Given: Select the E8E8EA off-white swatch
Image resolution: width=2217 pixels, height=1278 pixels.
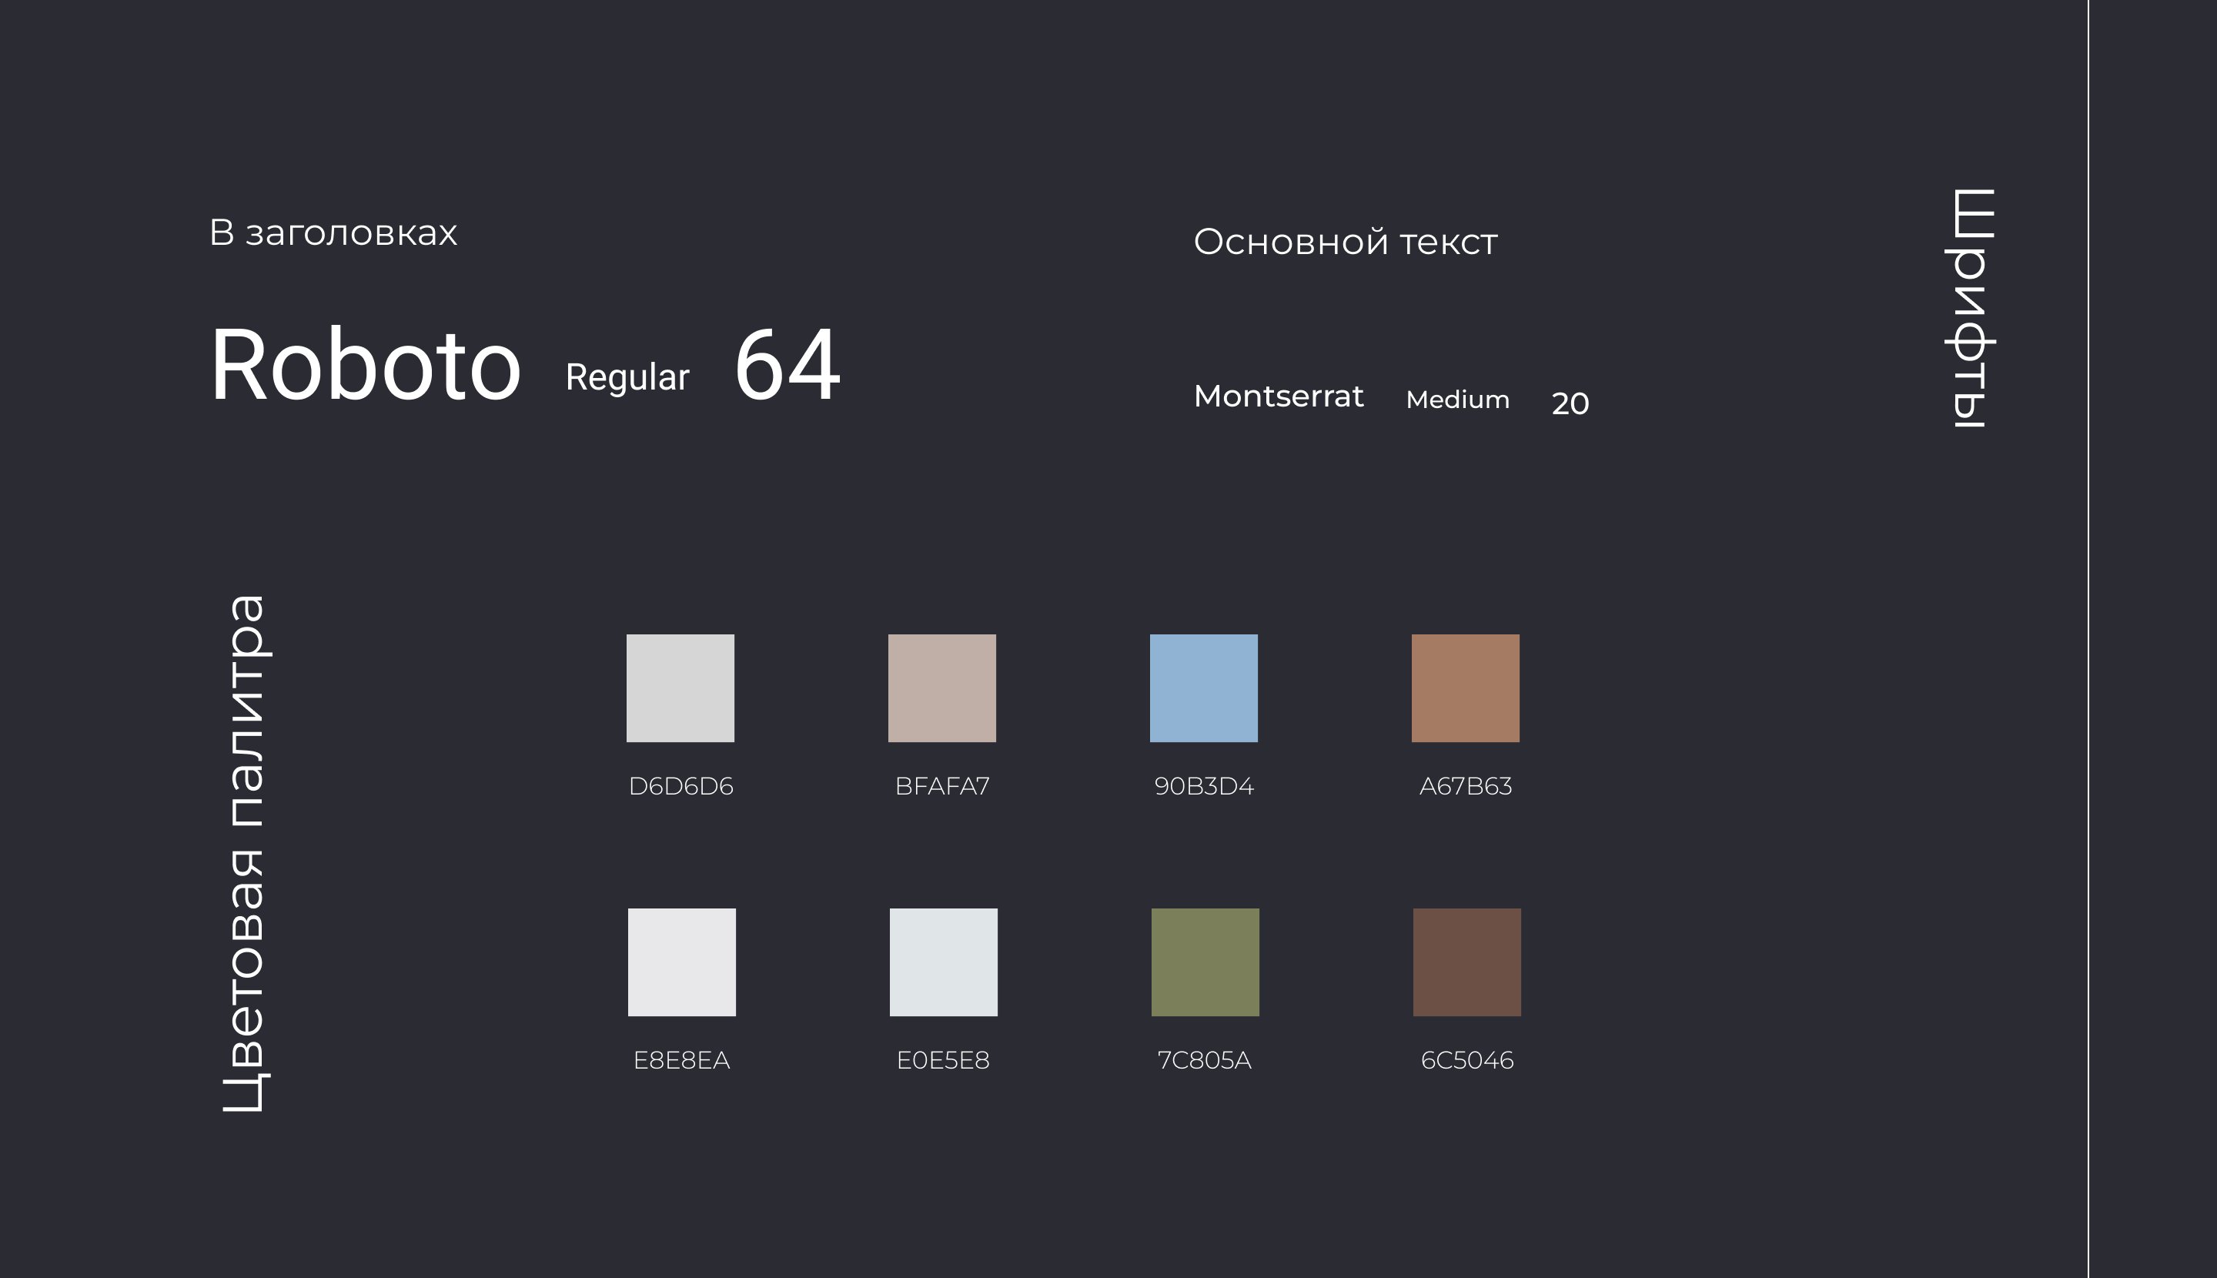Looking at the screenshot, I should click(682, 962).
